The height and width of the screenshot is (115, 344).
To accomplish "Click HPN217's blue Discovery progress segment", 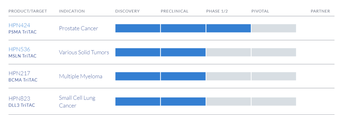I will 138,76.
